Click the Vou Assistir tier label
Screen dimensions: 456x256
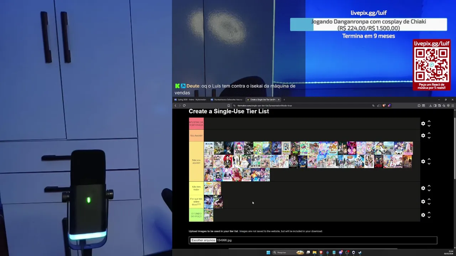196,135
